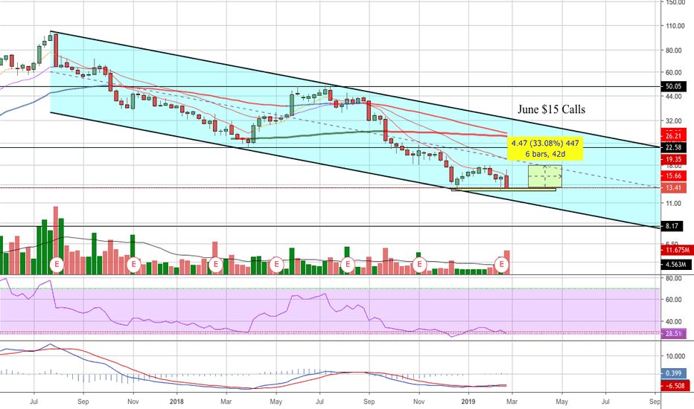694x409 pixels.
Task: Select the red -6.508 MACD value label
Action: click(675, 385)
